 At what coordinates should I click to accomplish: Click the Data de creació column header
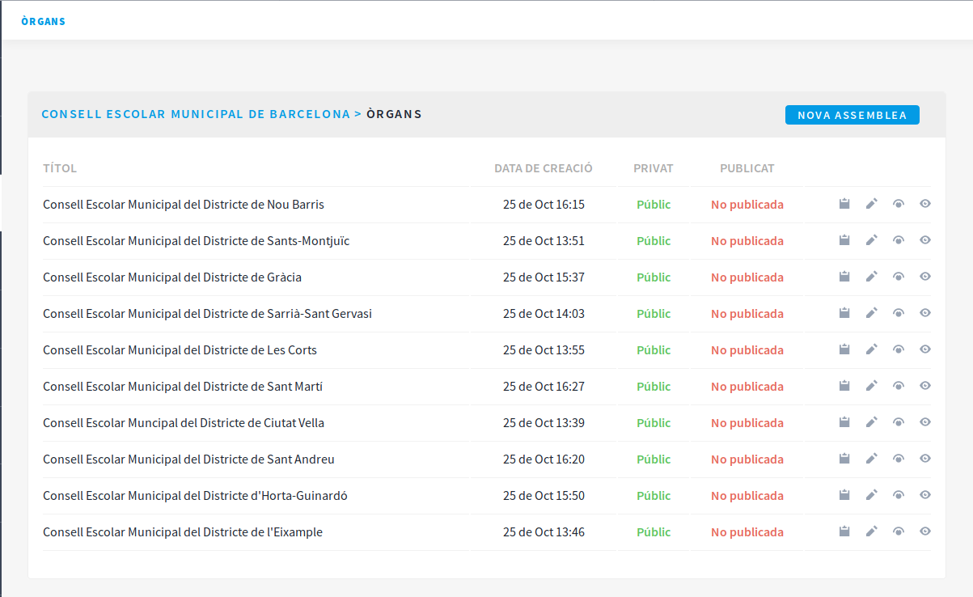point(543,168)
